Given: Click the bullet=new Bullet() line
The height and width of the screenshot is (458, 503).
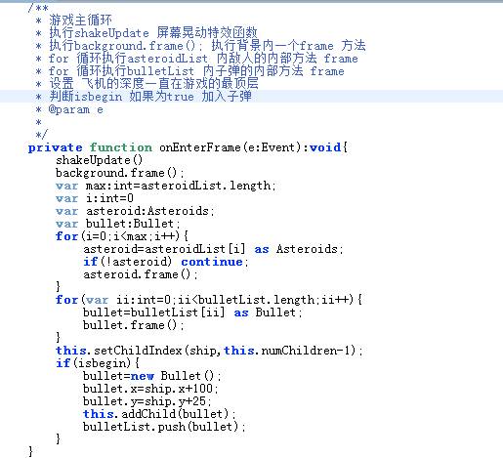Looking at the screenshot, I should (x=152, y=376).
